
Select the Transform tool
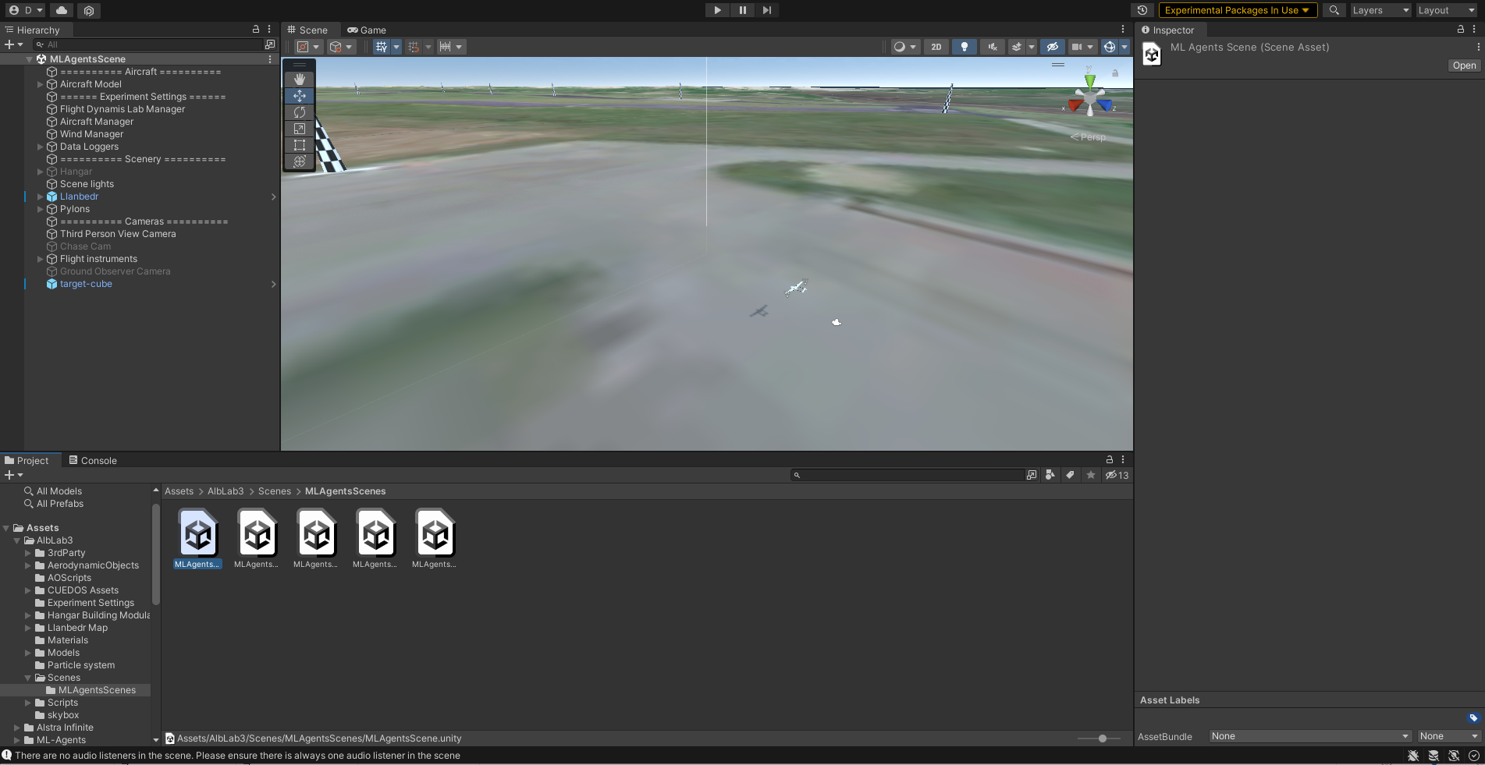tap(300, 161)
